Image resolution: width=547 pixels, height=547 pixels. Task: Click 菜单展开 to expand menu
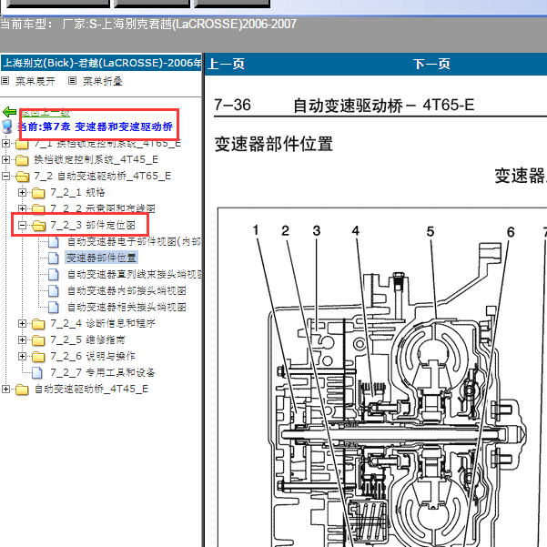tap(35, 81)
